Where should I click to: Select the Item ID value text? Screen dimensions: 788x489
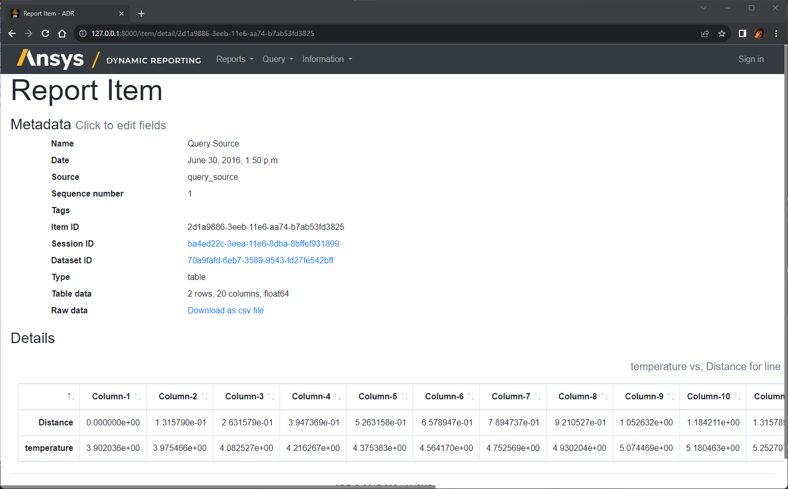coord(266,227)
